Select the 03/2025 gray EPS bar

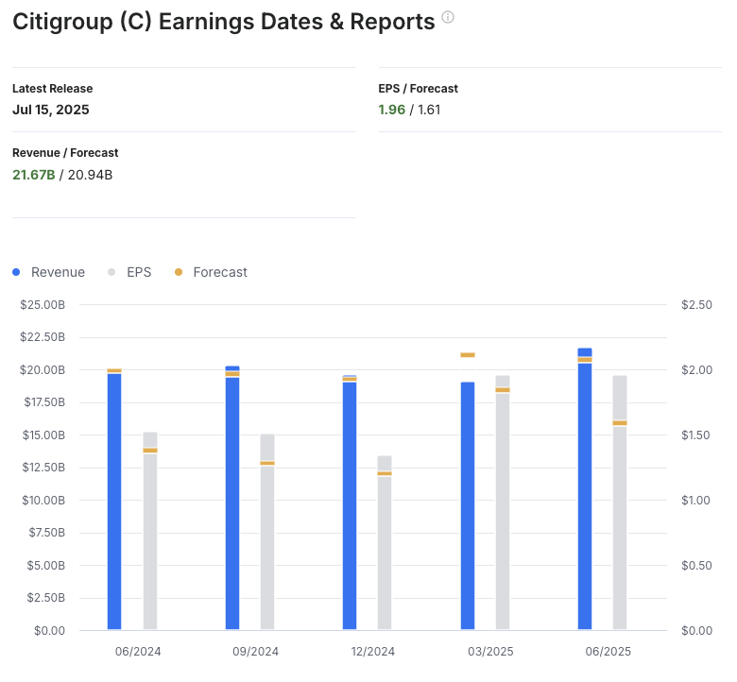(503, 503)
